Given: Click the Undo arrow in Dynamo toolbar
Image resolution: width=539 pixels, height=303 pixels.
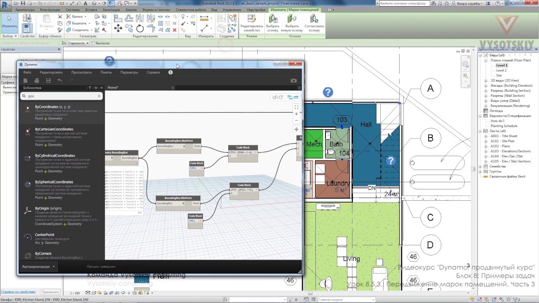Looking at the screenshot, I should click(x=60, y=80).
